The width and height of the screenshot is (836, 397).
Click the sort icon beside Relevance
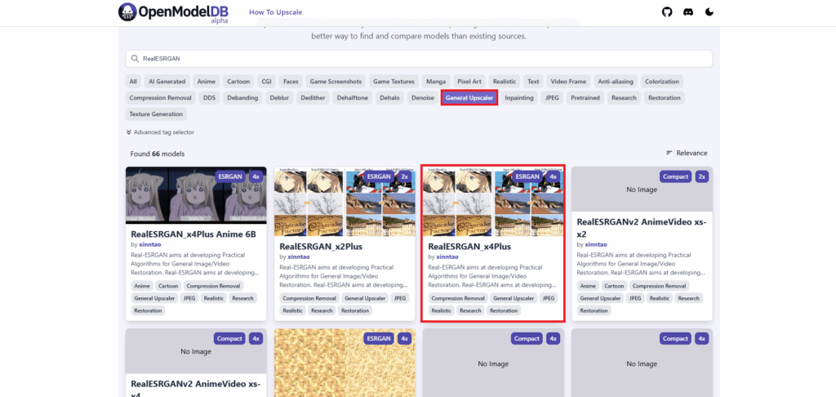pyautogui.click(x=669, y=153)
